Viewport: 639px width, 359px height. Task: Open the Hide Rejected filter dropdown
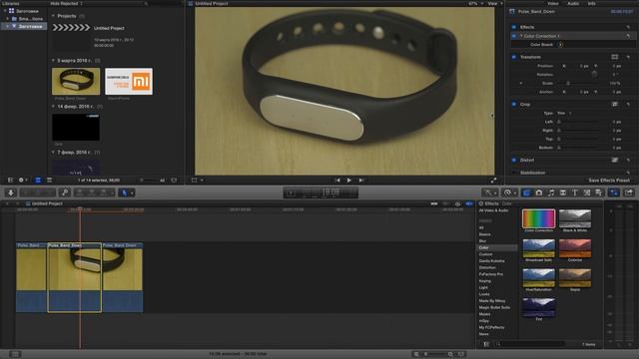pyautogui.click(x=67, y=3)
